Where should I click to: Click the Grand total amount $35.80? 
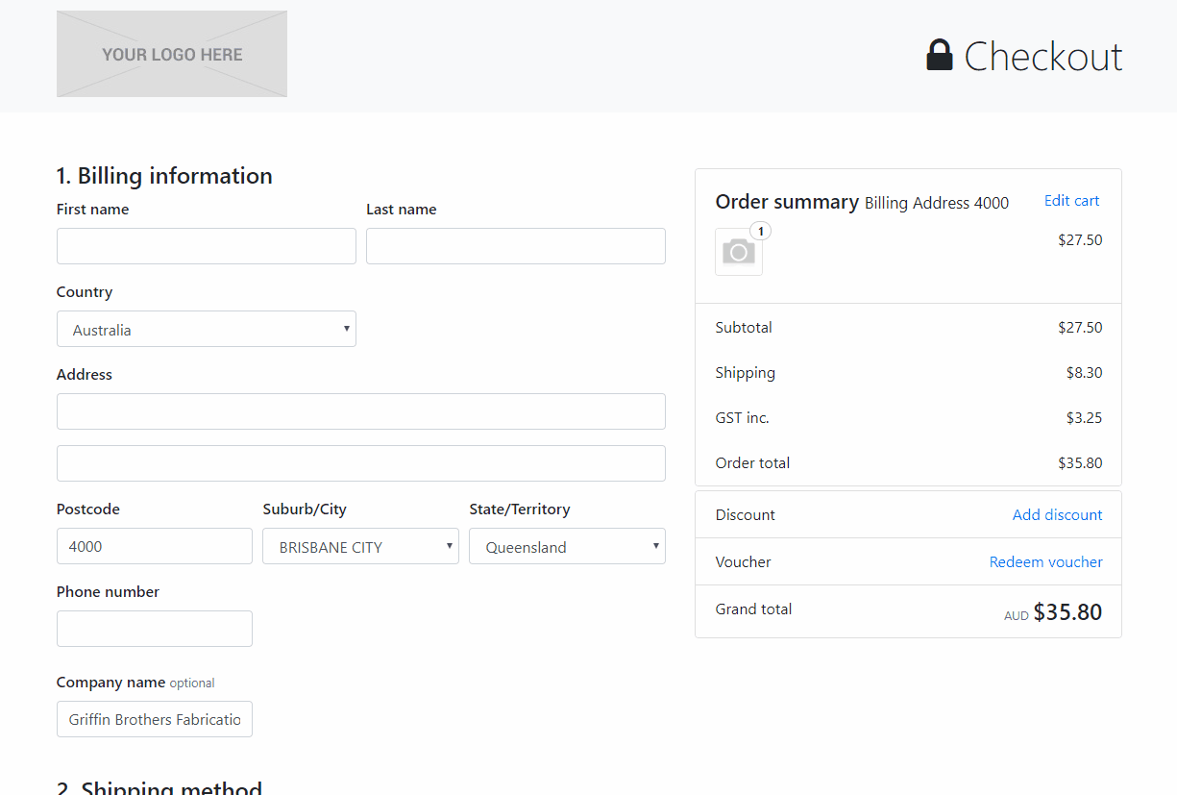[x=1067, y=612]
